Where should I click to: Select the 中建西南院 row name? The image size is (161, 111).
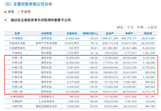17,97
